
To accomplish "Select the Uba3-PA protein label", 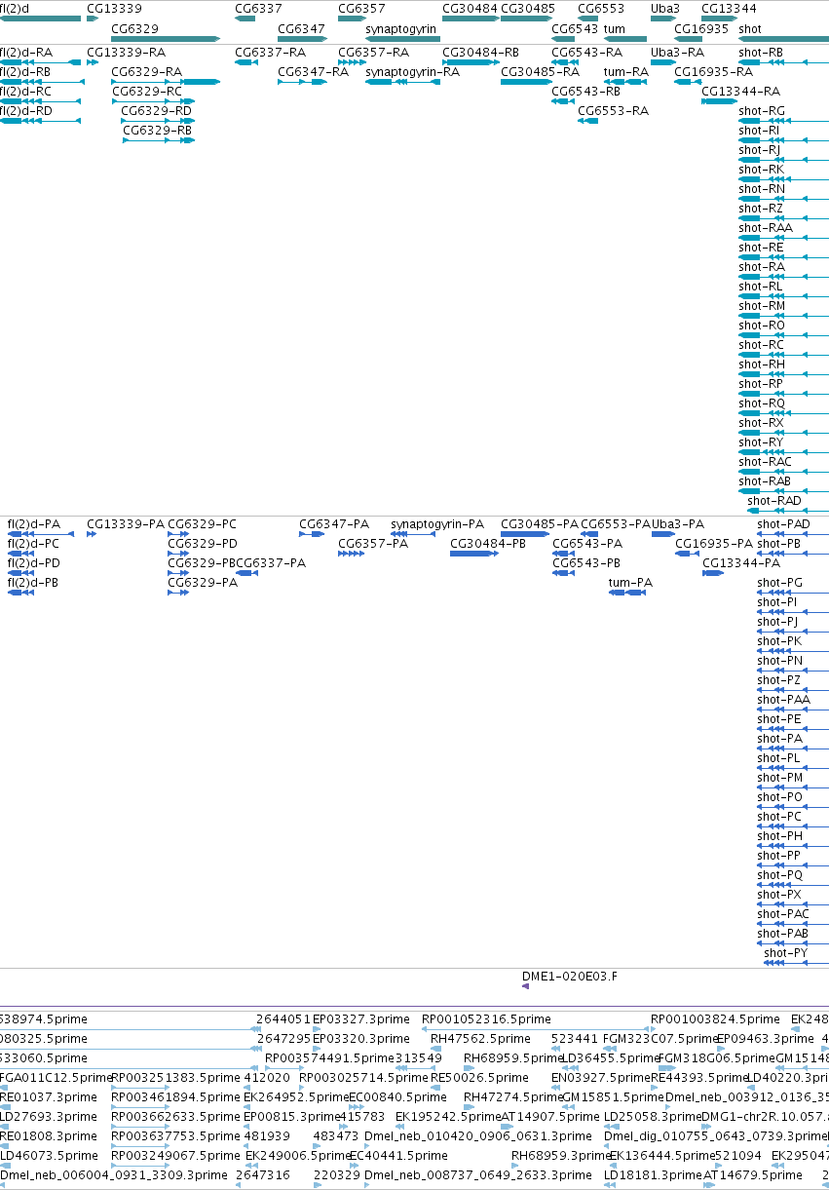I will (678, 523).
